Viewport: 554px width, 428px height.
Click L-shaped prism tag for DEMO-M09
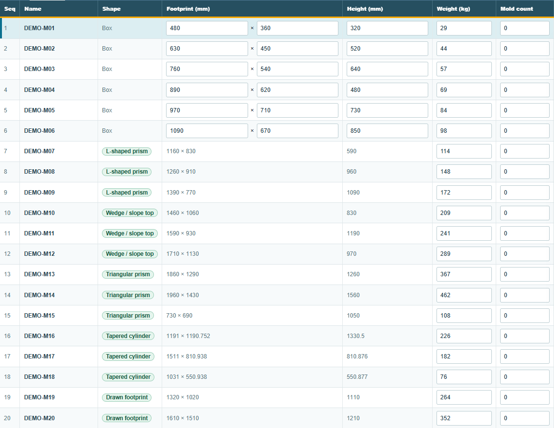click(127, 193)
